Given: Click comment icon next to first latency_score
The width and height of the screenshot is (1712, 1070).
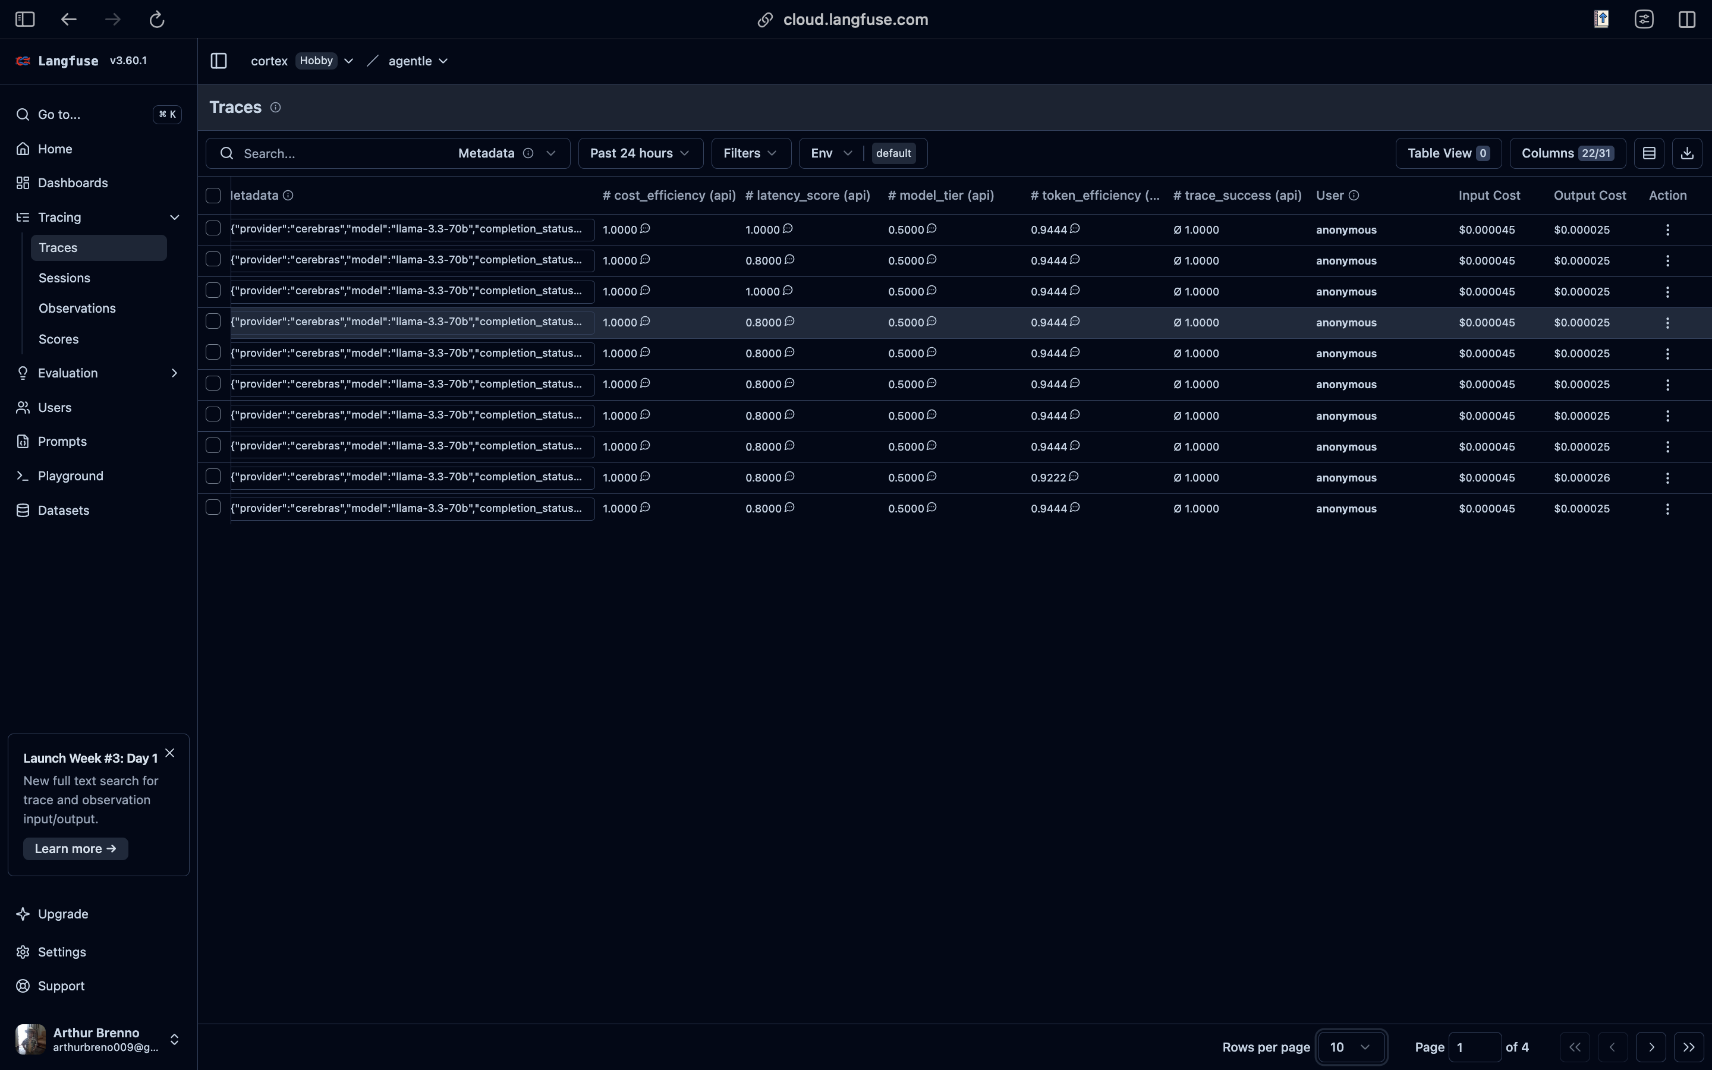Looking at the screenshot, I should coord(788,229).
